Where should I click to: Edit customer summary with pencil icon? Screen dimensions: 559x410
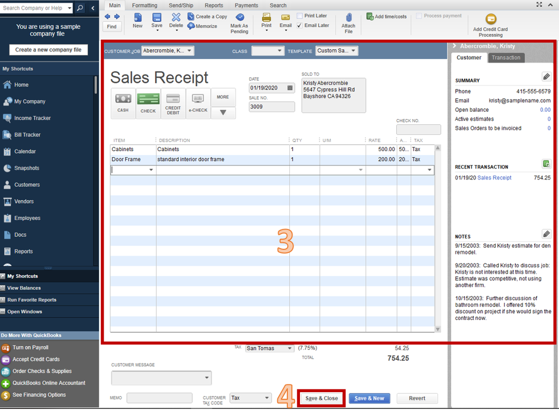point(546,77)
